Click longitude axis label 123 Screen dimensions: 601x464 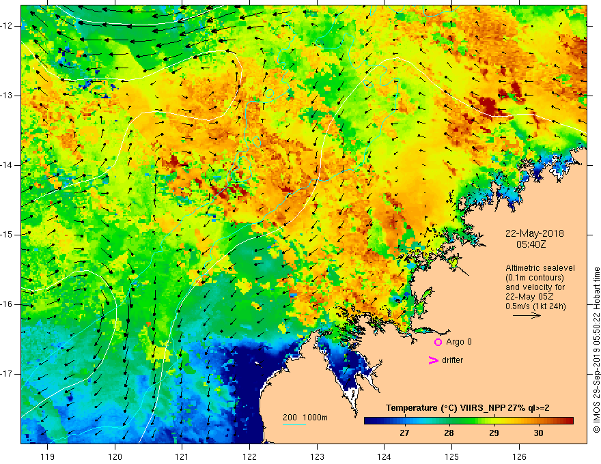click(317, 456)
